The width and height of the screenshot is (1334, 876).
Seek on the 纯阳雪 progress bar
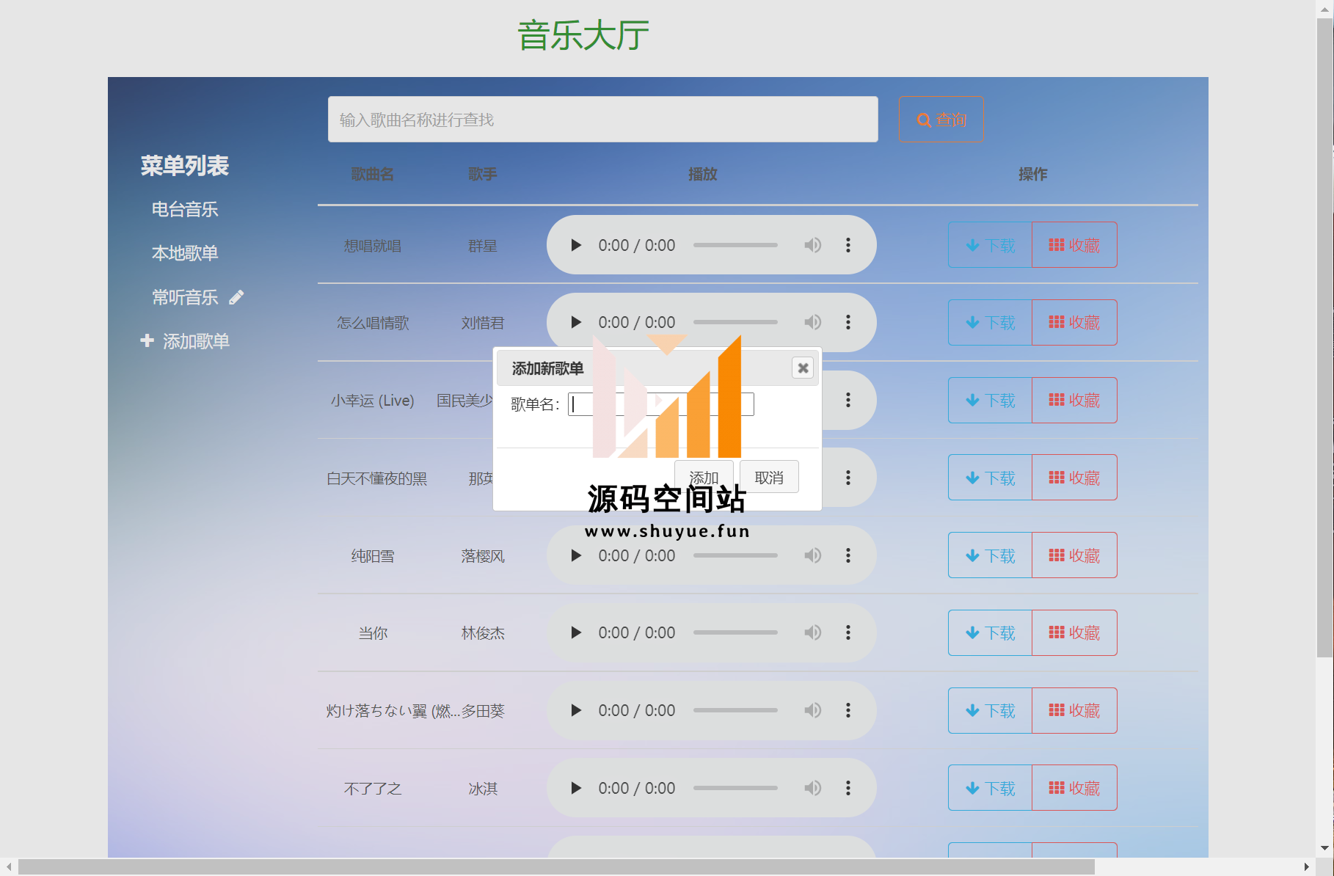pyautogui.click(x=735, y=555)
